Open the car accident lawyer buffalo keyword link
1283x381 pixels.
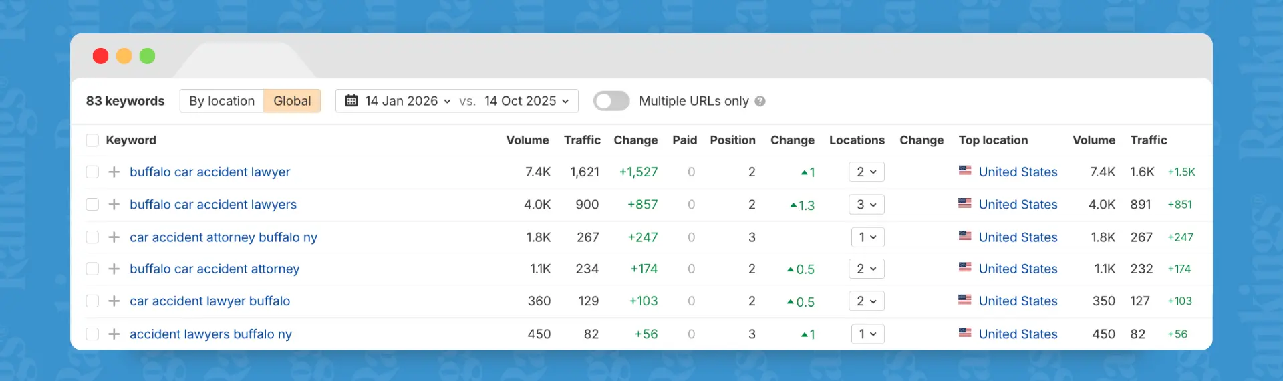click(210, 301)
